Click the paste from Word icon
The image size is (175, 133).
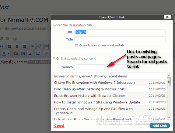(x=23, y=53)
